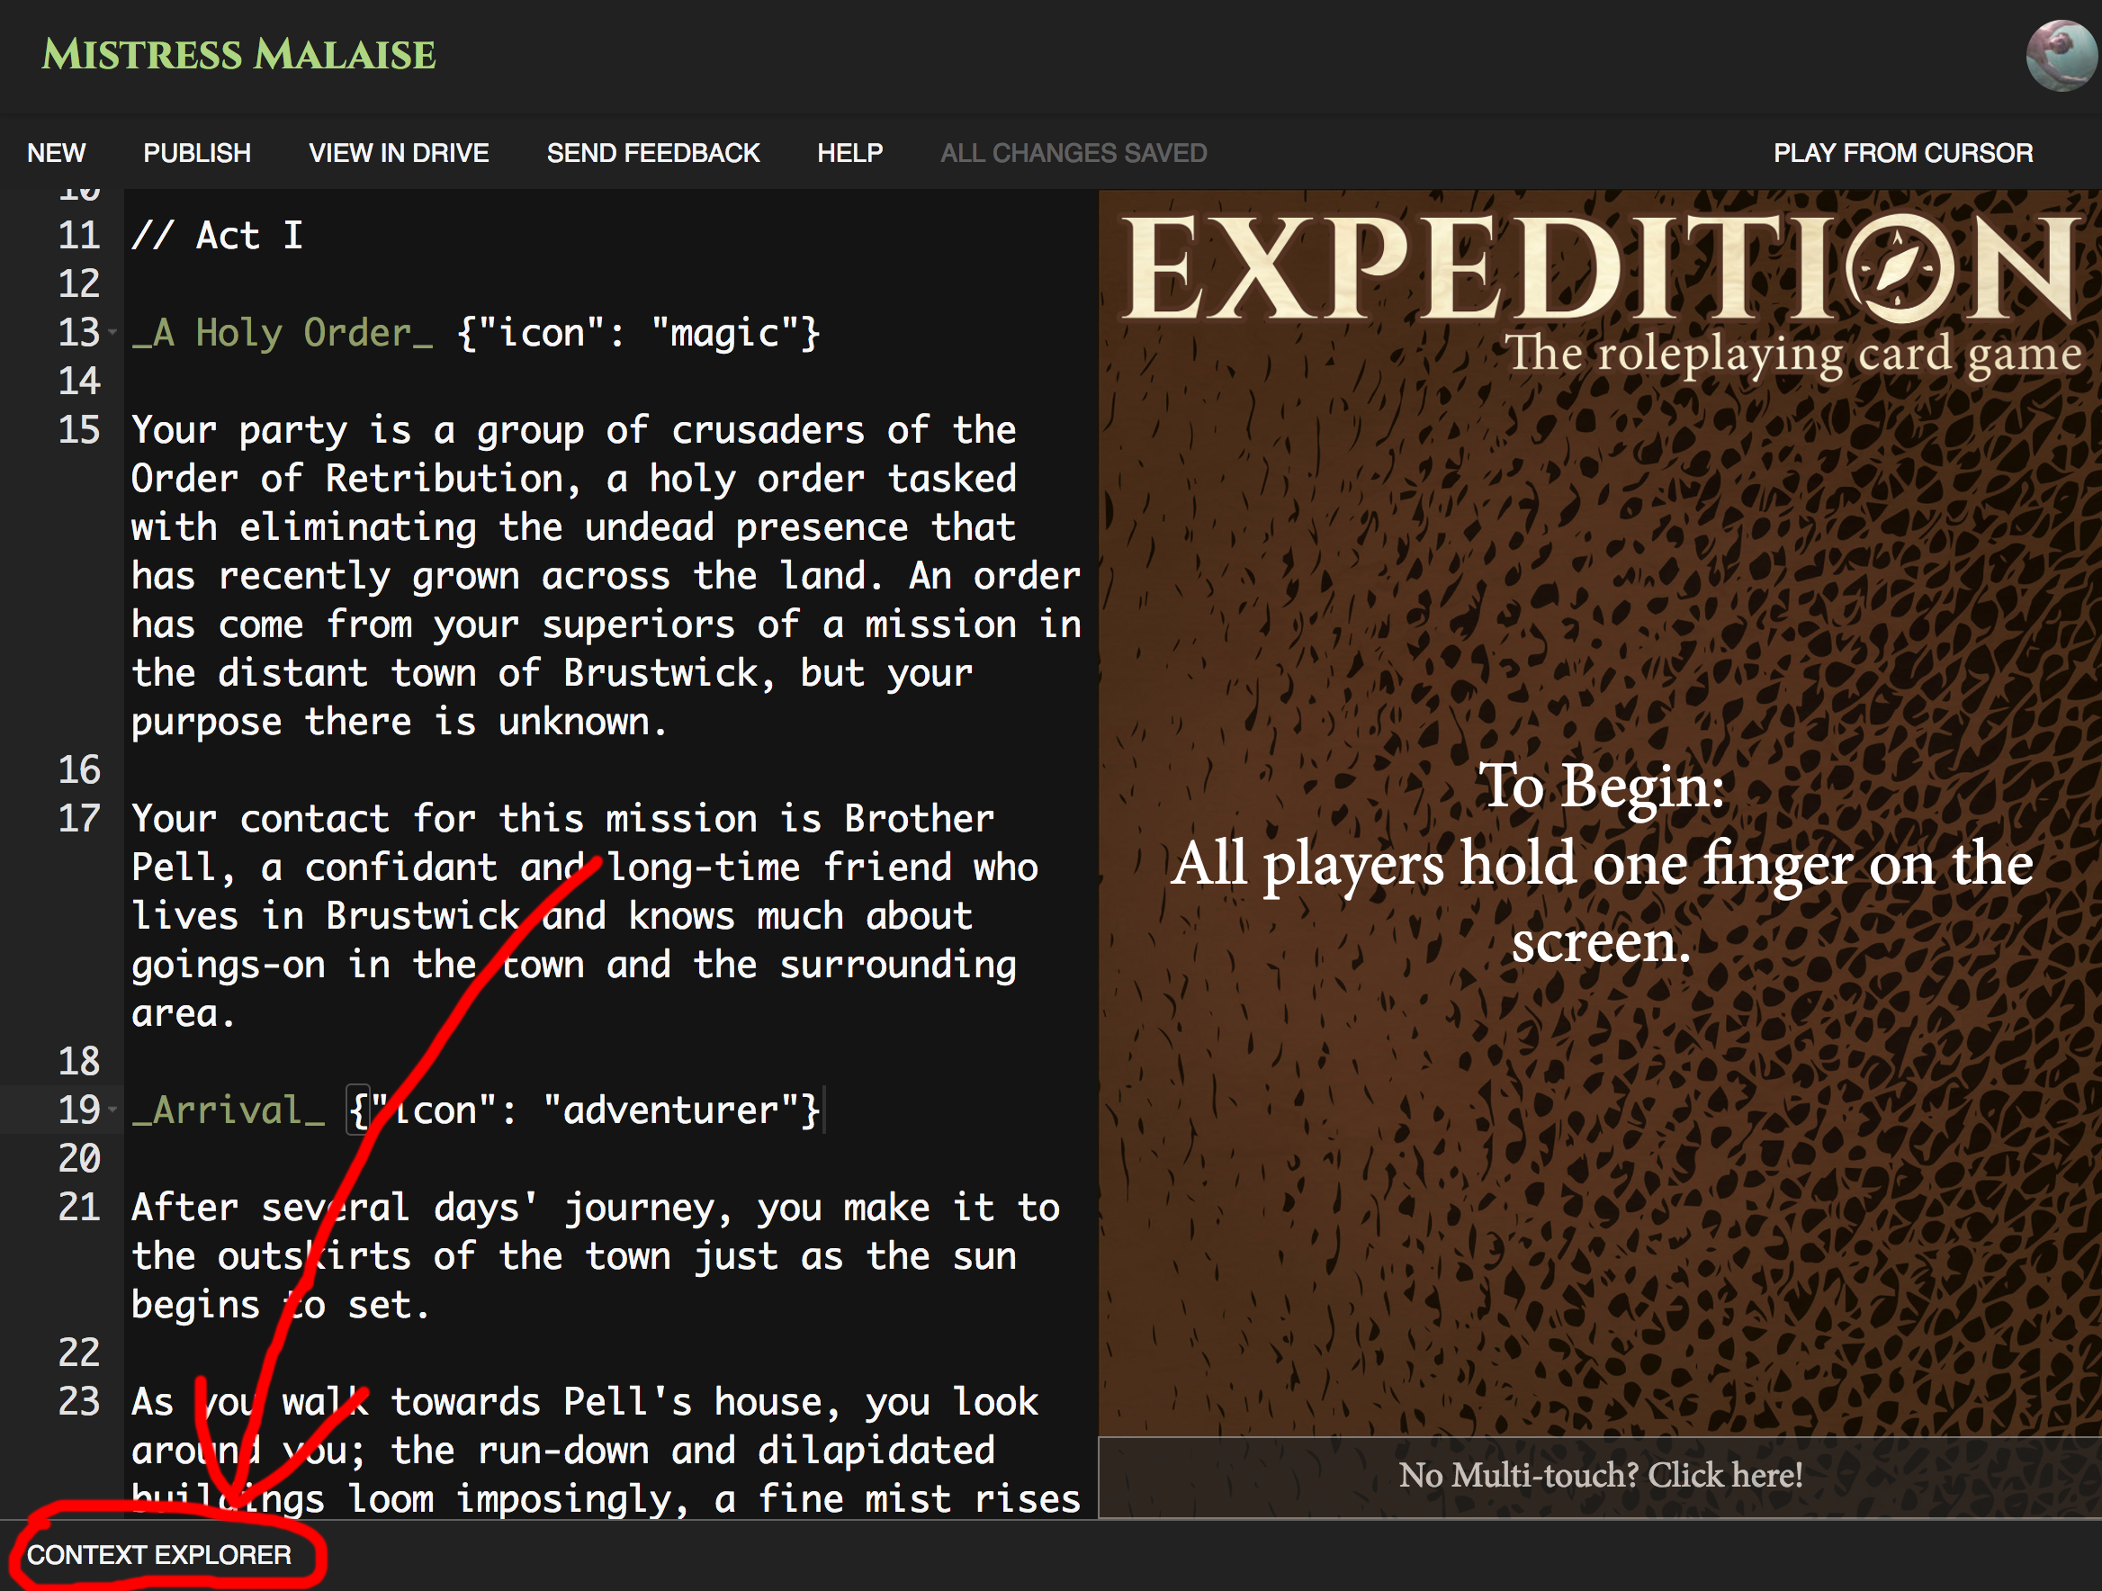The width and height of the screenshot is (2102, 1591).
Task: Click the '_A Holy Order_' card title
Action: [x=283, y=334]
